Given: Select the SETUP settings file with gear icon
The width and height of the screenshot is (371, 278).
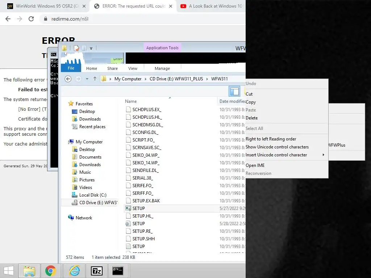Looking at the screenshot, I should (128, 223).
